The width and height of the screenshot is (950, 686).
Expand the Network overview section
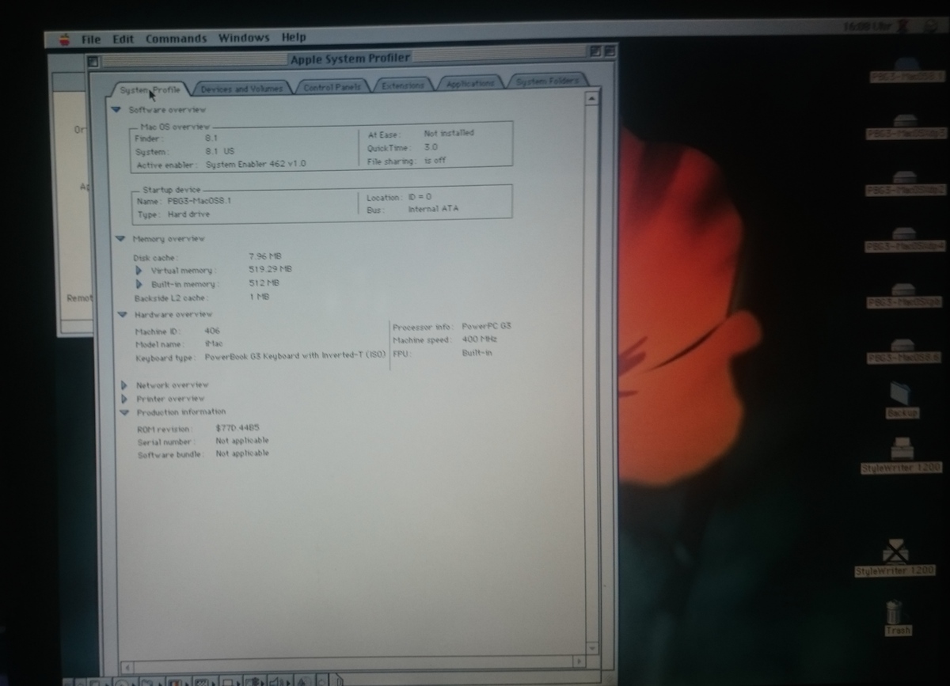click(124, 385)
